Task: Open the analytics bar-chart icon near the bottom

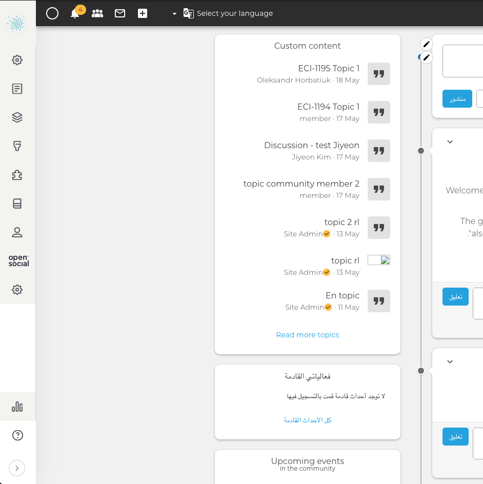Action: tap(17, 406)
